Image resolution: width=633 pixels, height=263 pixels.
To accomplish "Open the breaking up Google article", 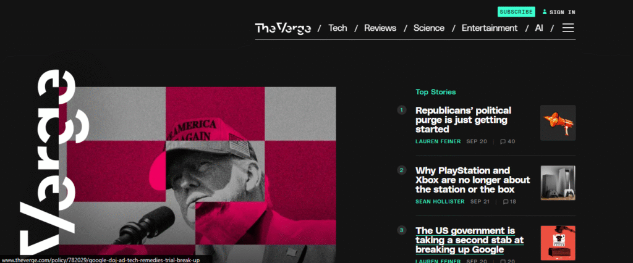I will (x=470, y=240).
